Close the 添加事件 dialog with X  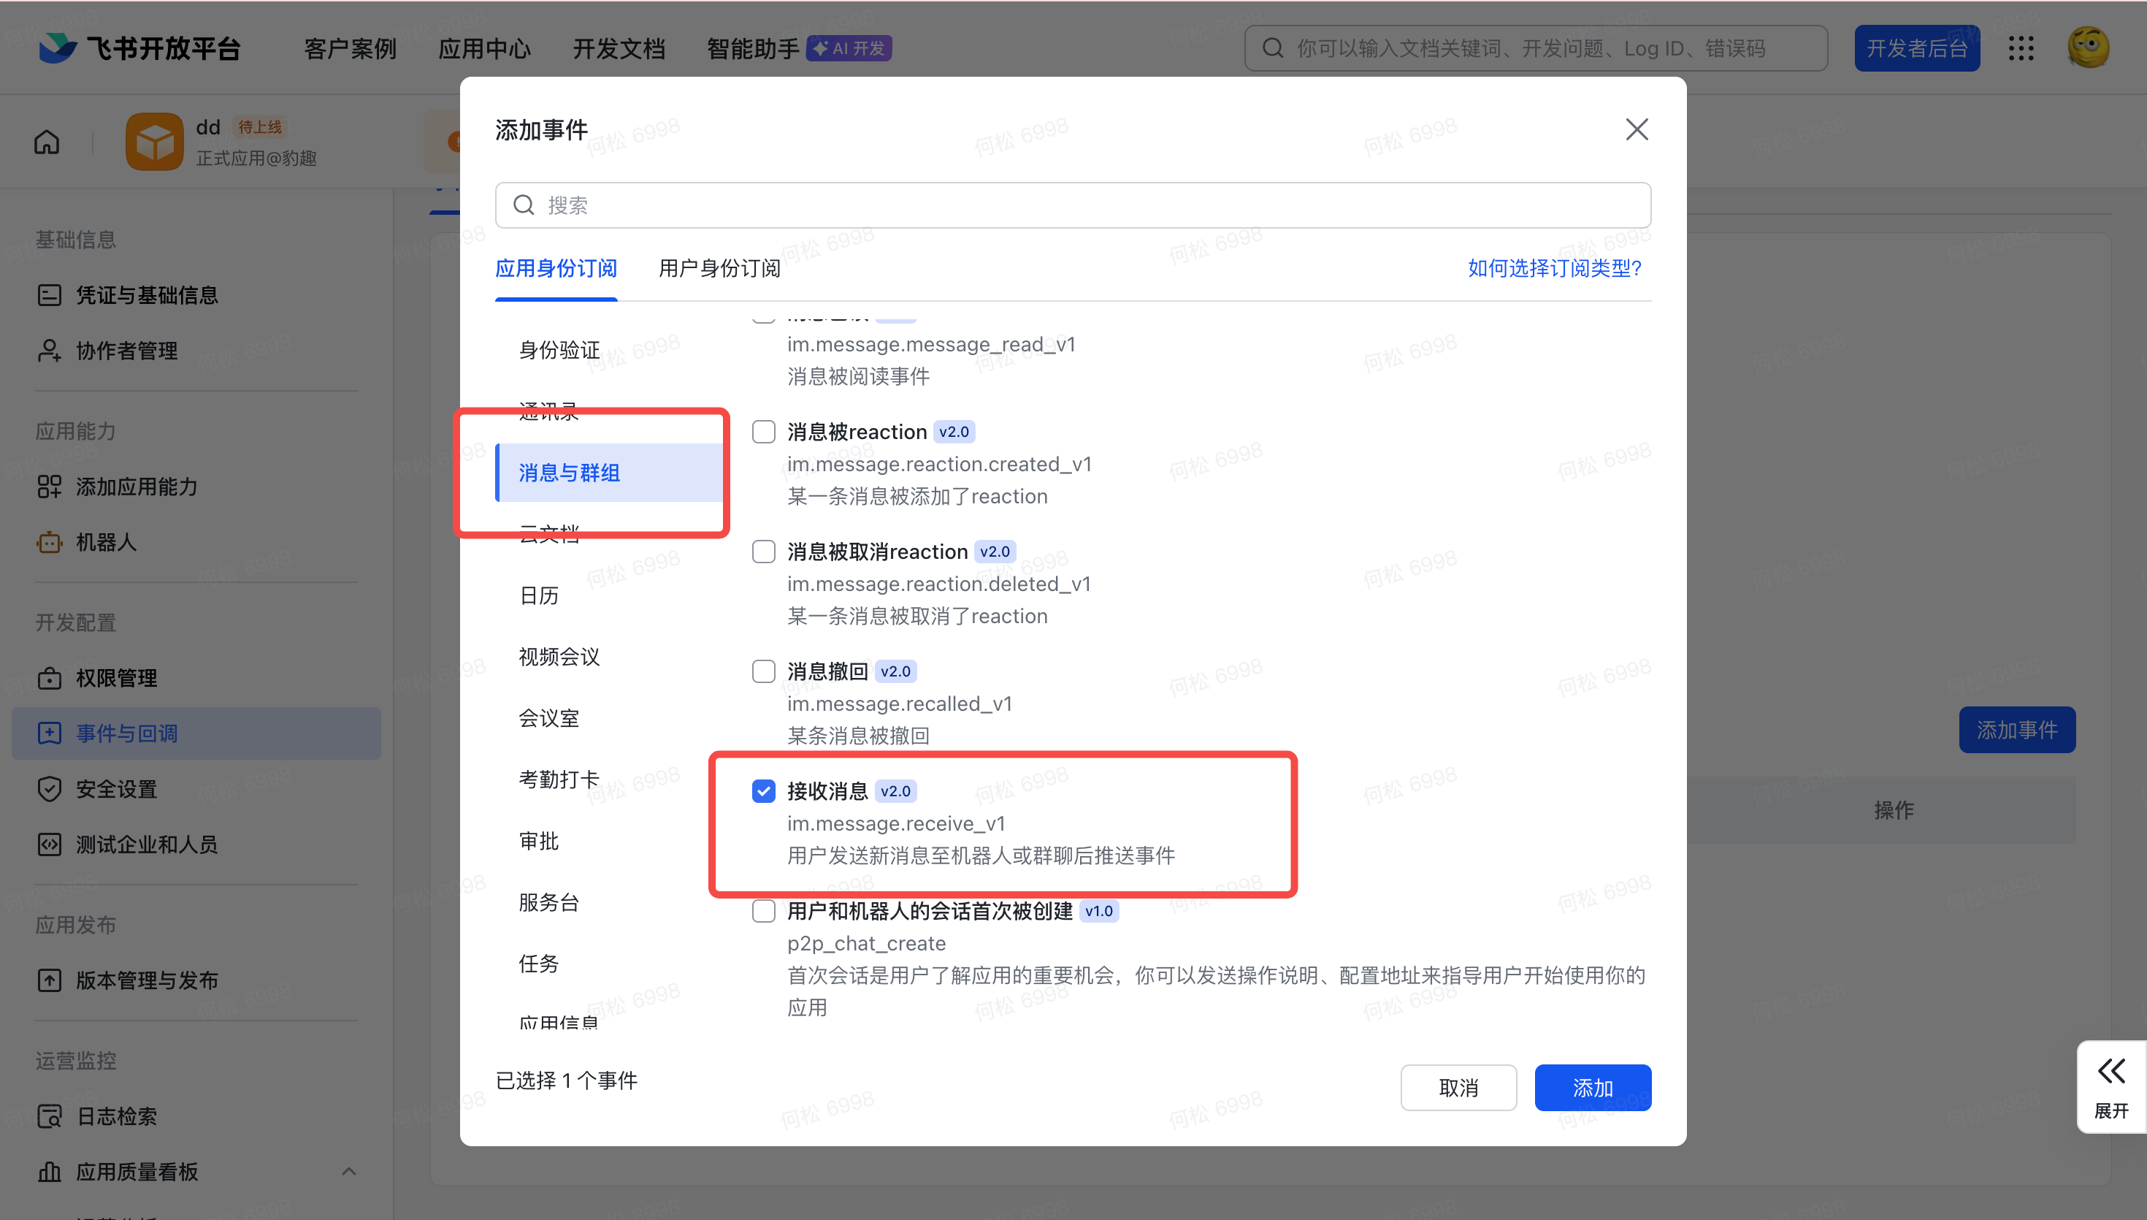pyautogui.click(x=1637, y=129)
